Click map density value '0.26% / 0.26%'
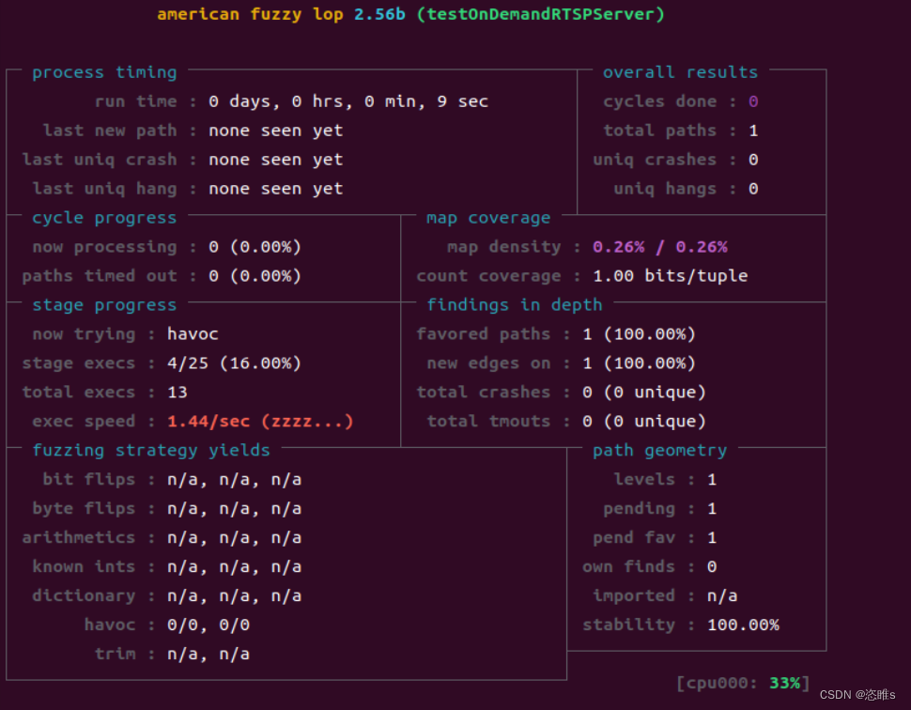The height and width of the screenshot is (710, 911). coord(660,247)
